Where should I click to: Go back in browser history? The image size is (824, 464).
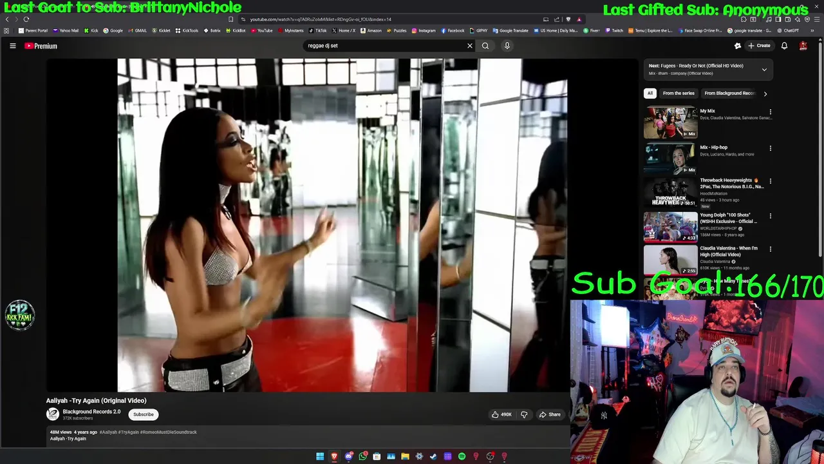coord(7,19)
